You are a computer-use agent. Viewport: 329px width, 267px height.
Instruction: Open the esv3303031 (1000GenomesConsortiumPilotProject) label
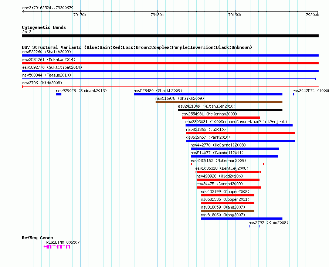(236, 122)
